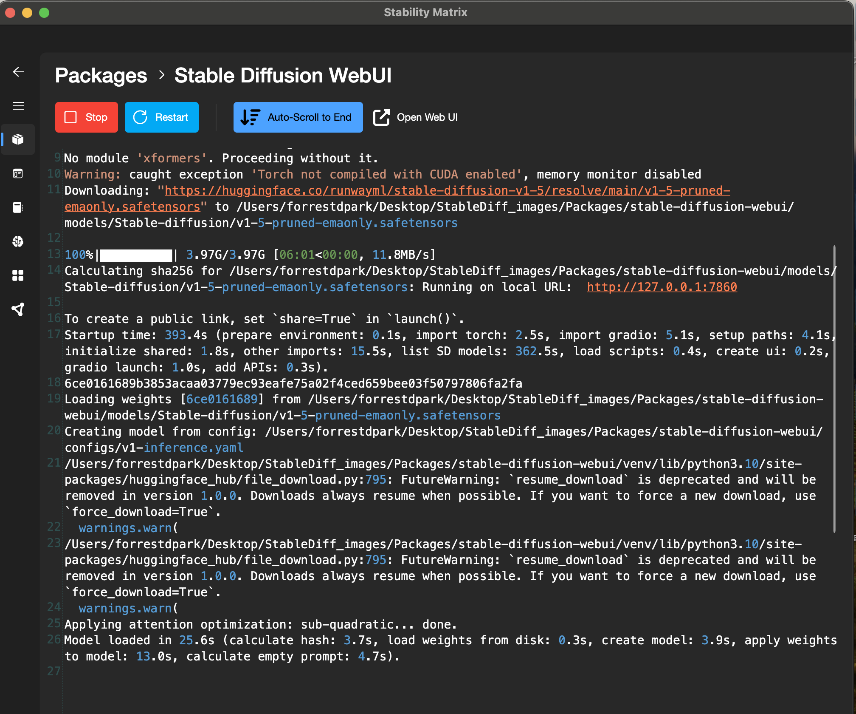Click 'Creating model from config' line
The image size is (856, 714).
pos(444,439)
